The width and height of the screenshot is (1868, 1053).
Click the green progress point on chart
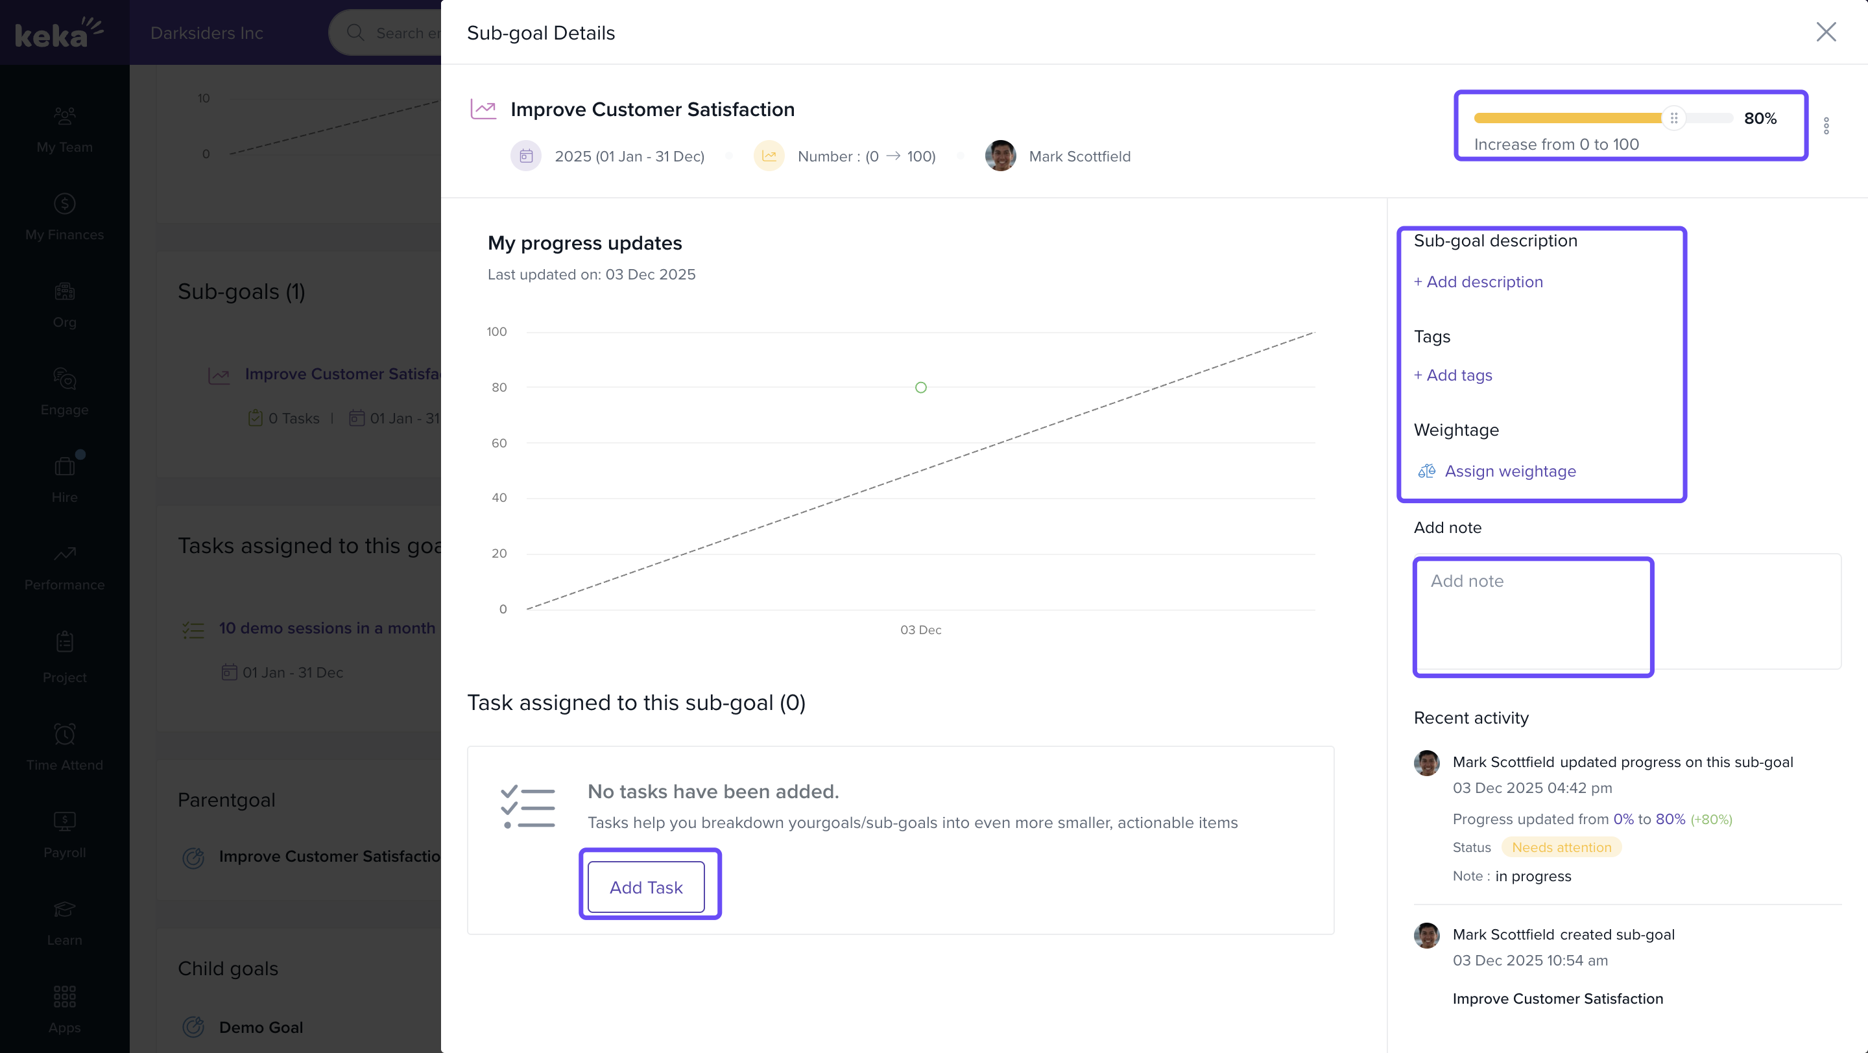coord(920,388)
